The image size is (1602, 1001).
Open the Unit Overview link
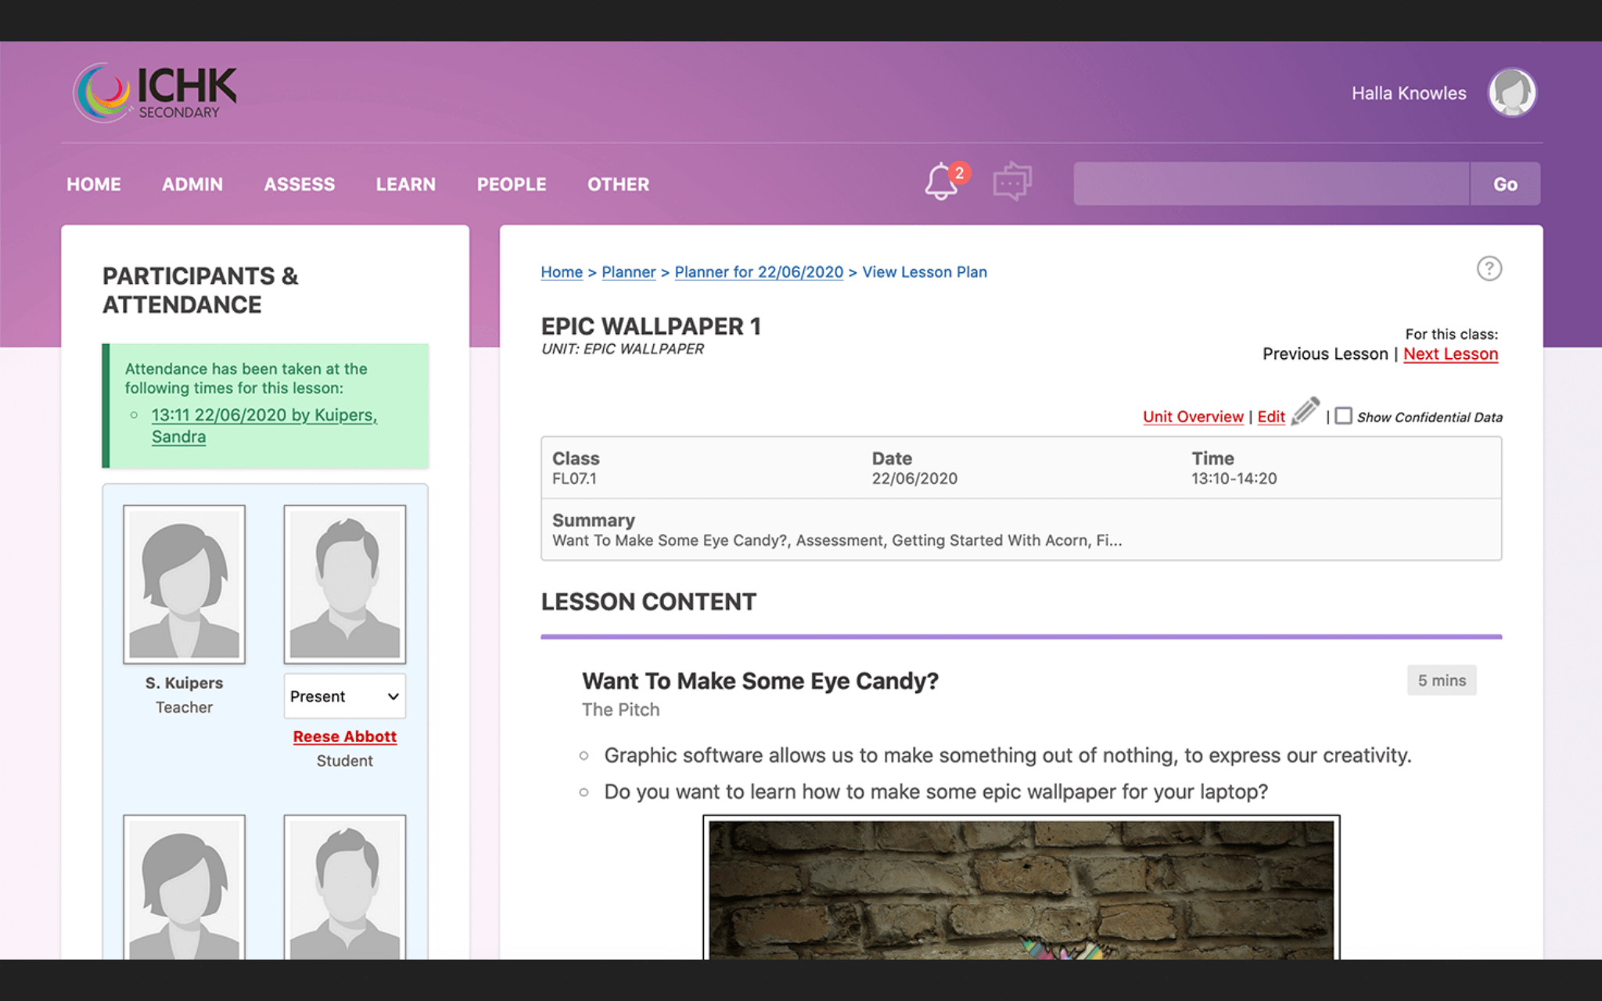coord(1193,417)
